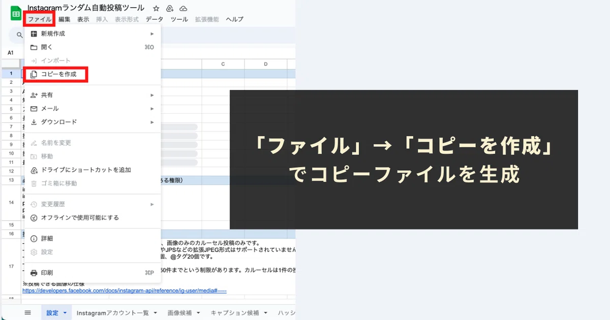Open the ファイル menu
The image size is (610, 320).
[40, 19]
